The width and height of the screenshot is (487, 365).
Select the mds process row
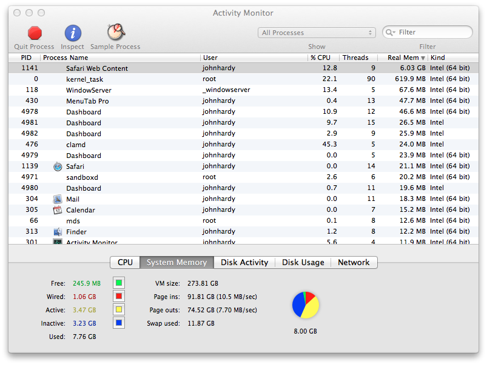(x=244, y=220)
